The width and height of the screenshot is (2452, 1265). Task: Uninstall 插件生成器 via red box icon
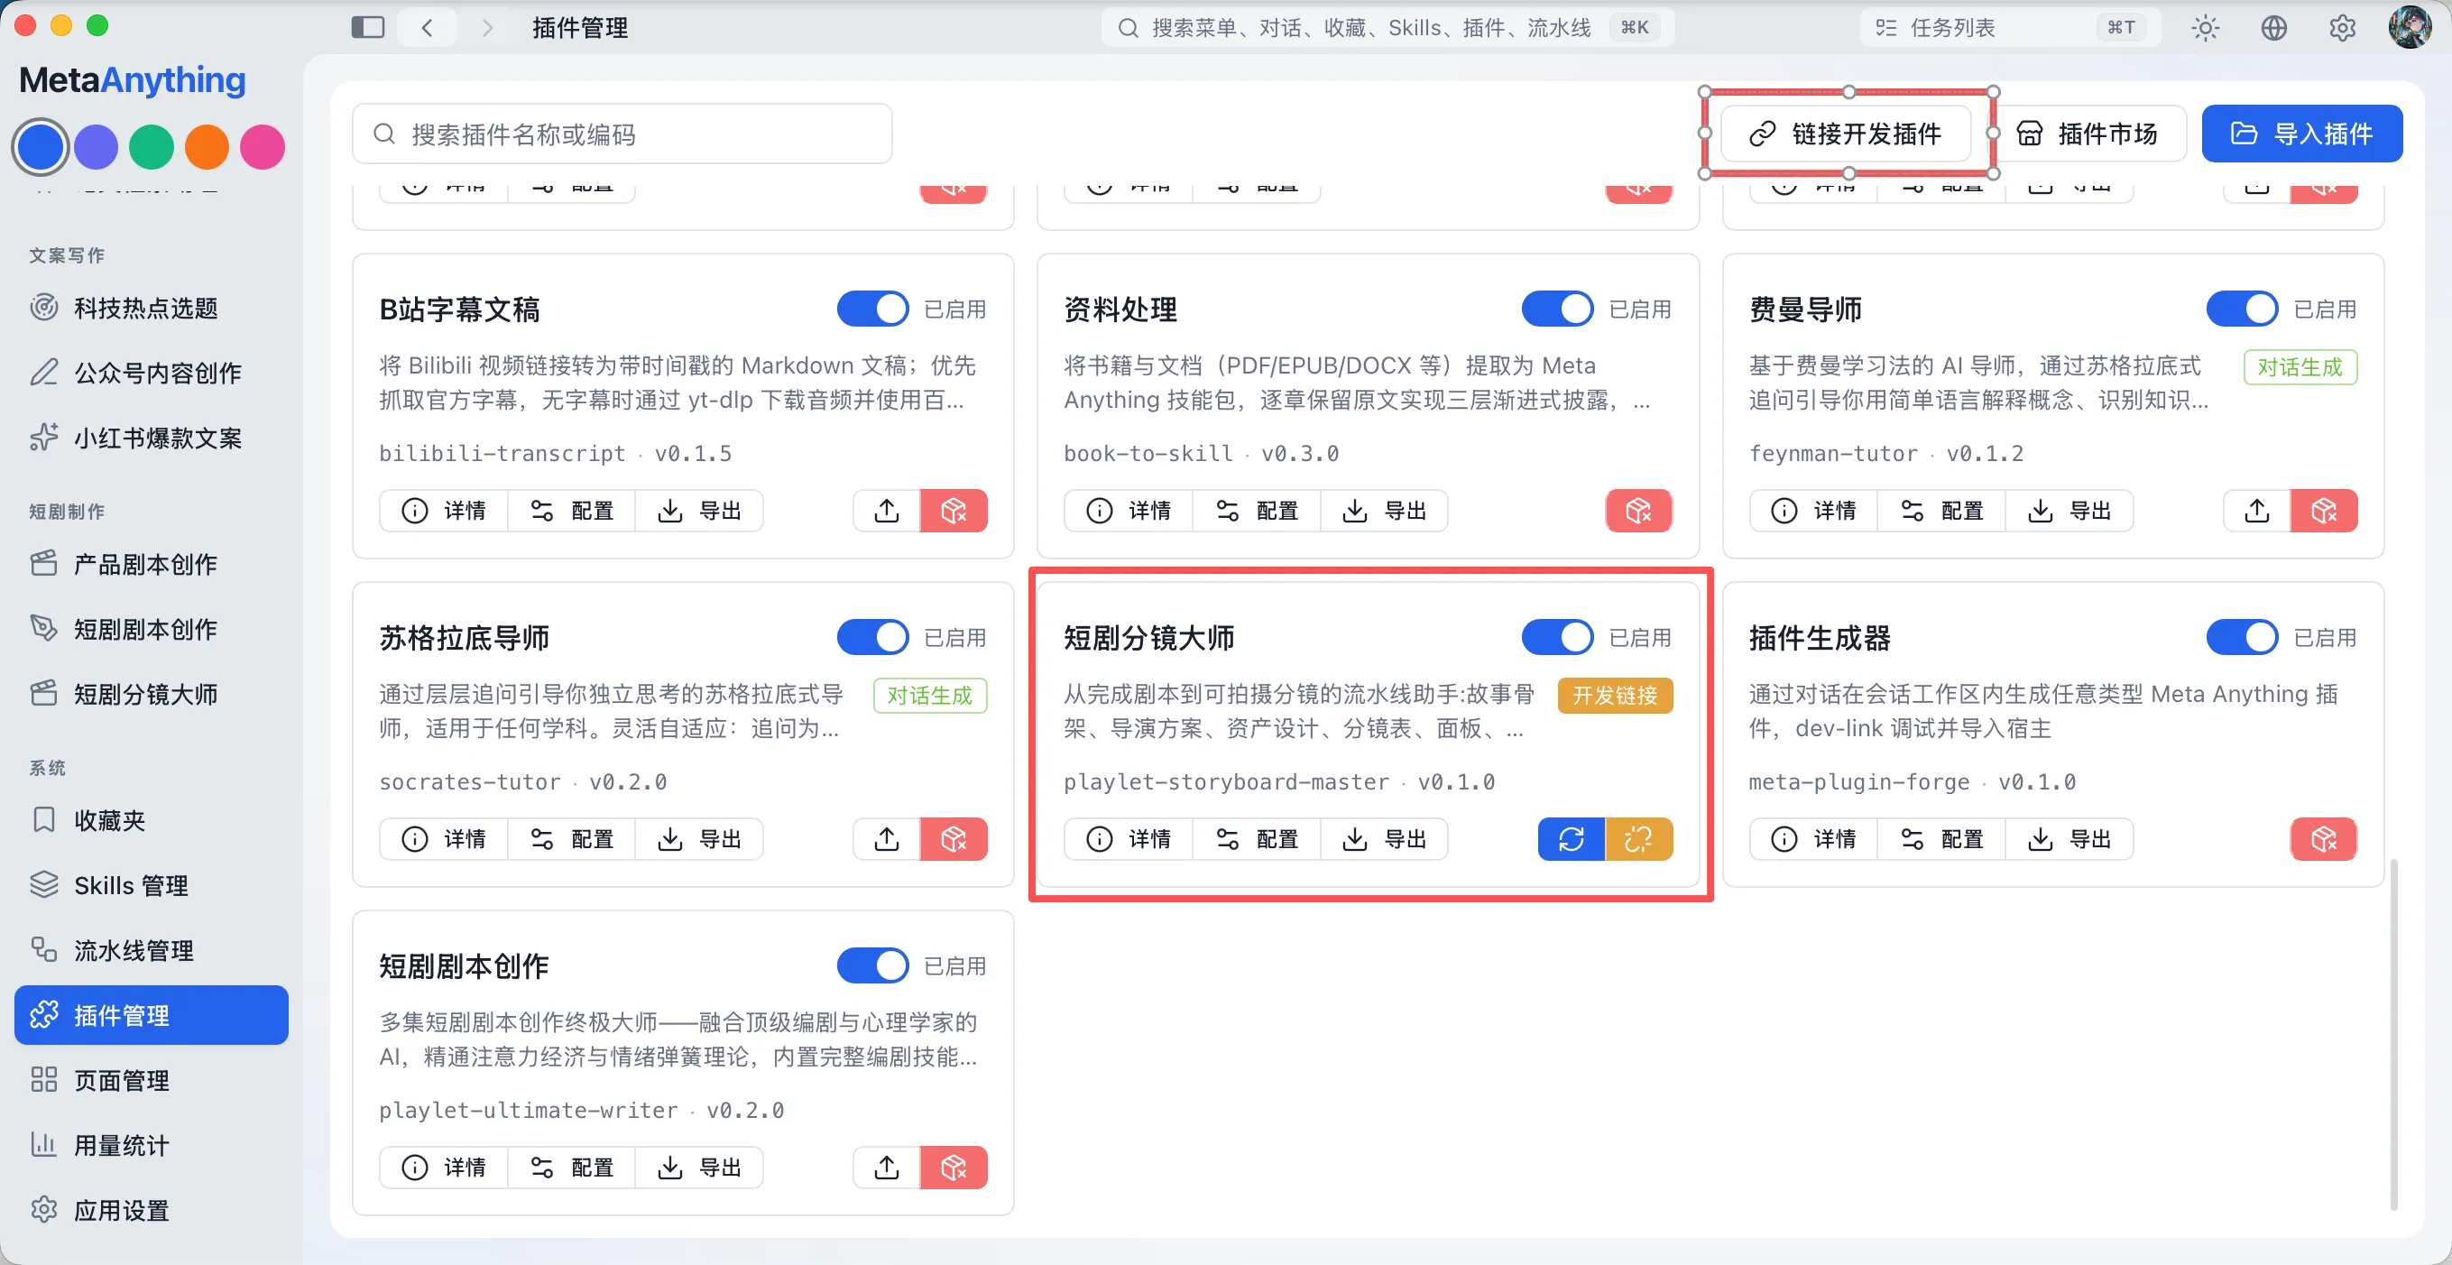click(x=2324, y=838)
